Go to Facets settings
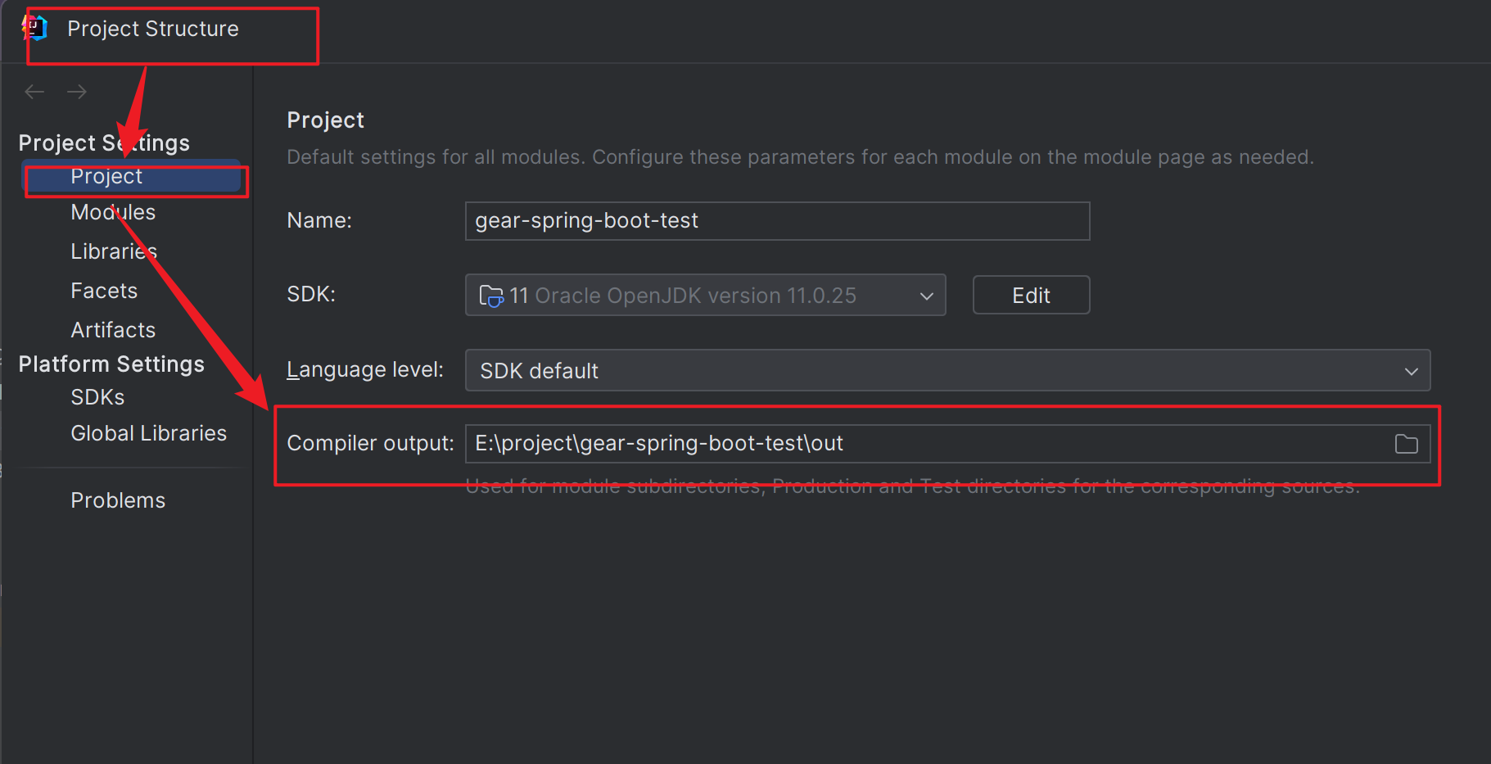The width and height of the screenshot is (1491, 764). [104, 291]
